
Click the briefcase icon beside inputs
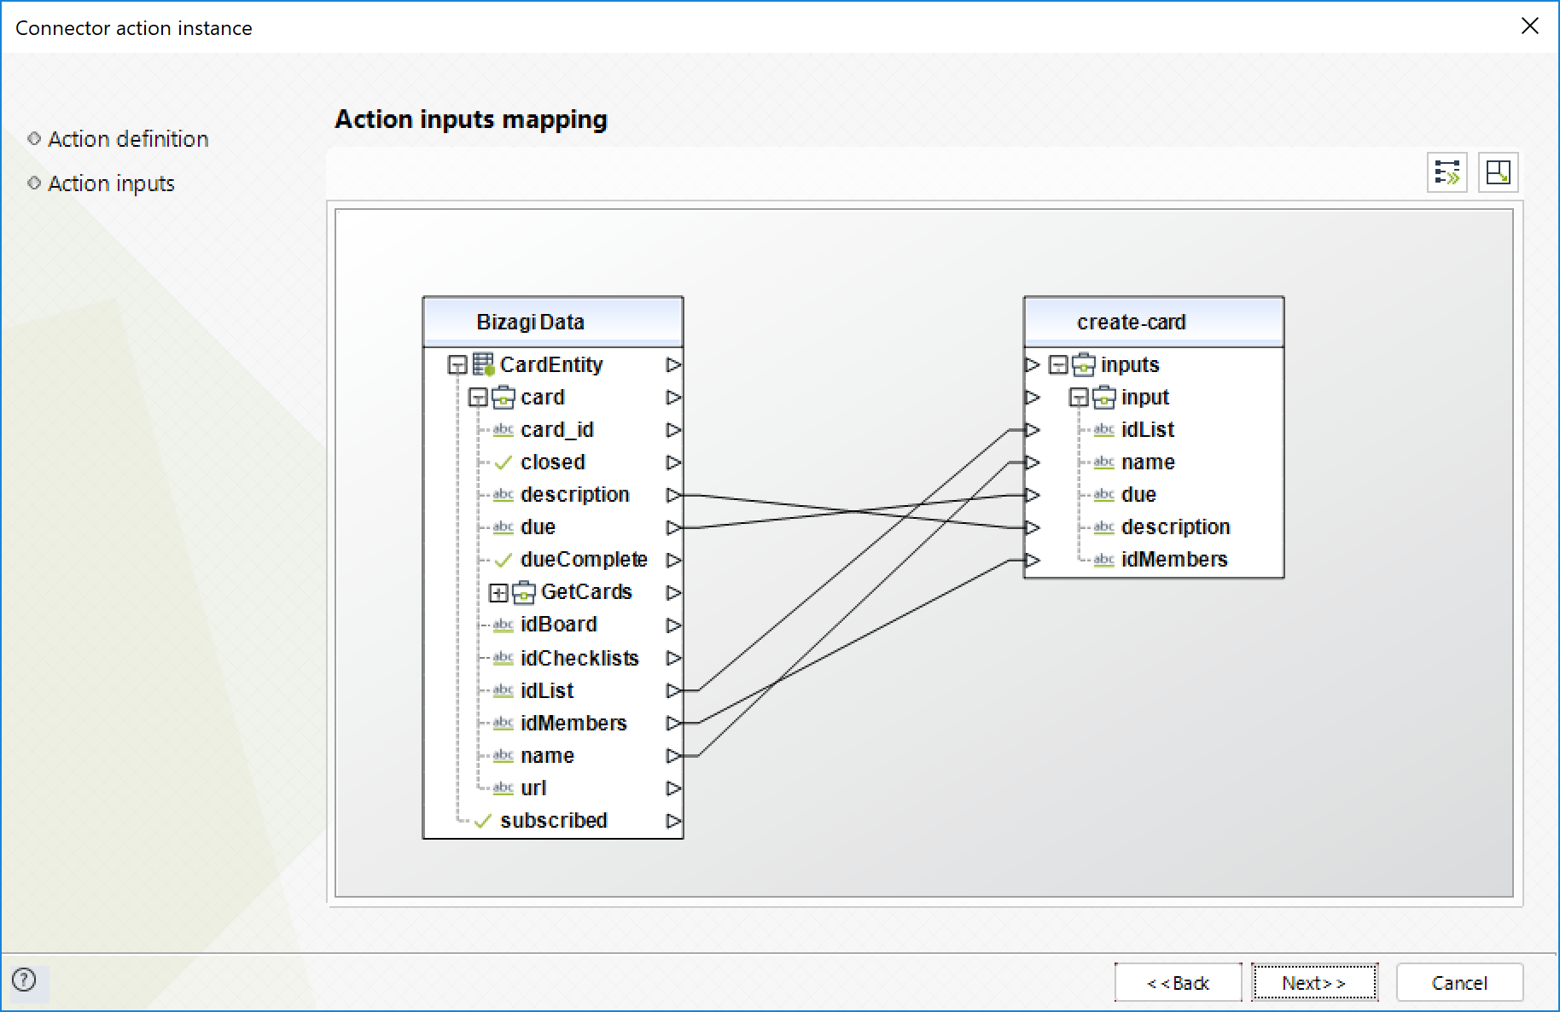coord(1084,364)
